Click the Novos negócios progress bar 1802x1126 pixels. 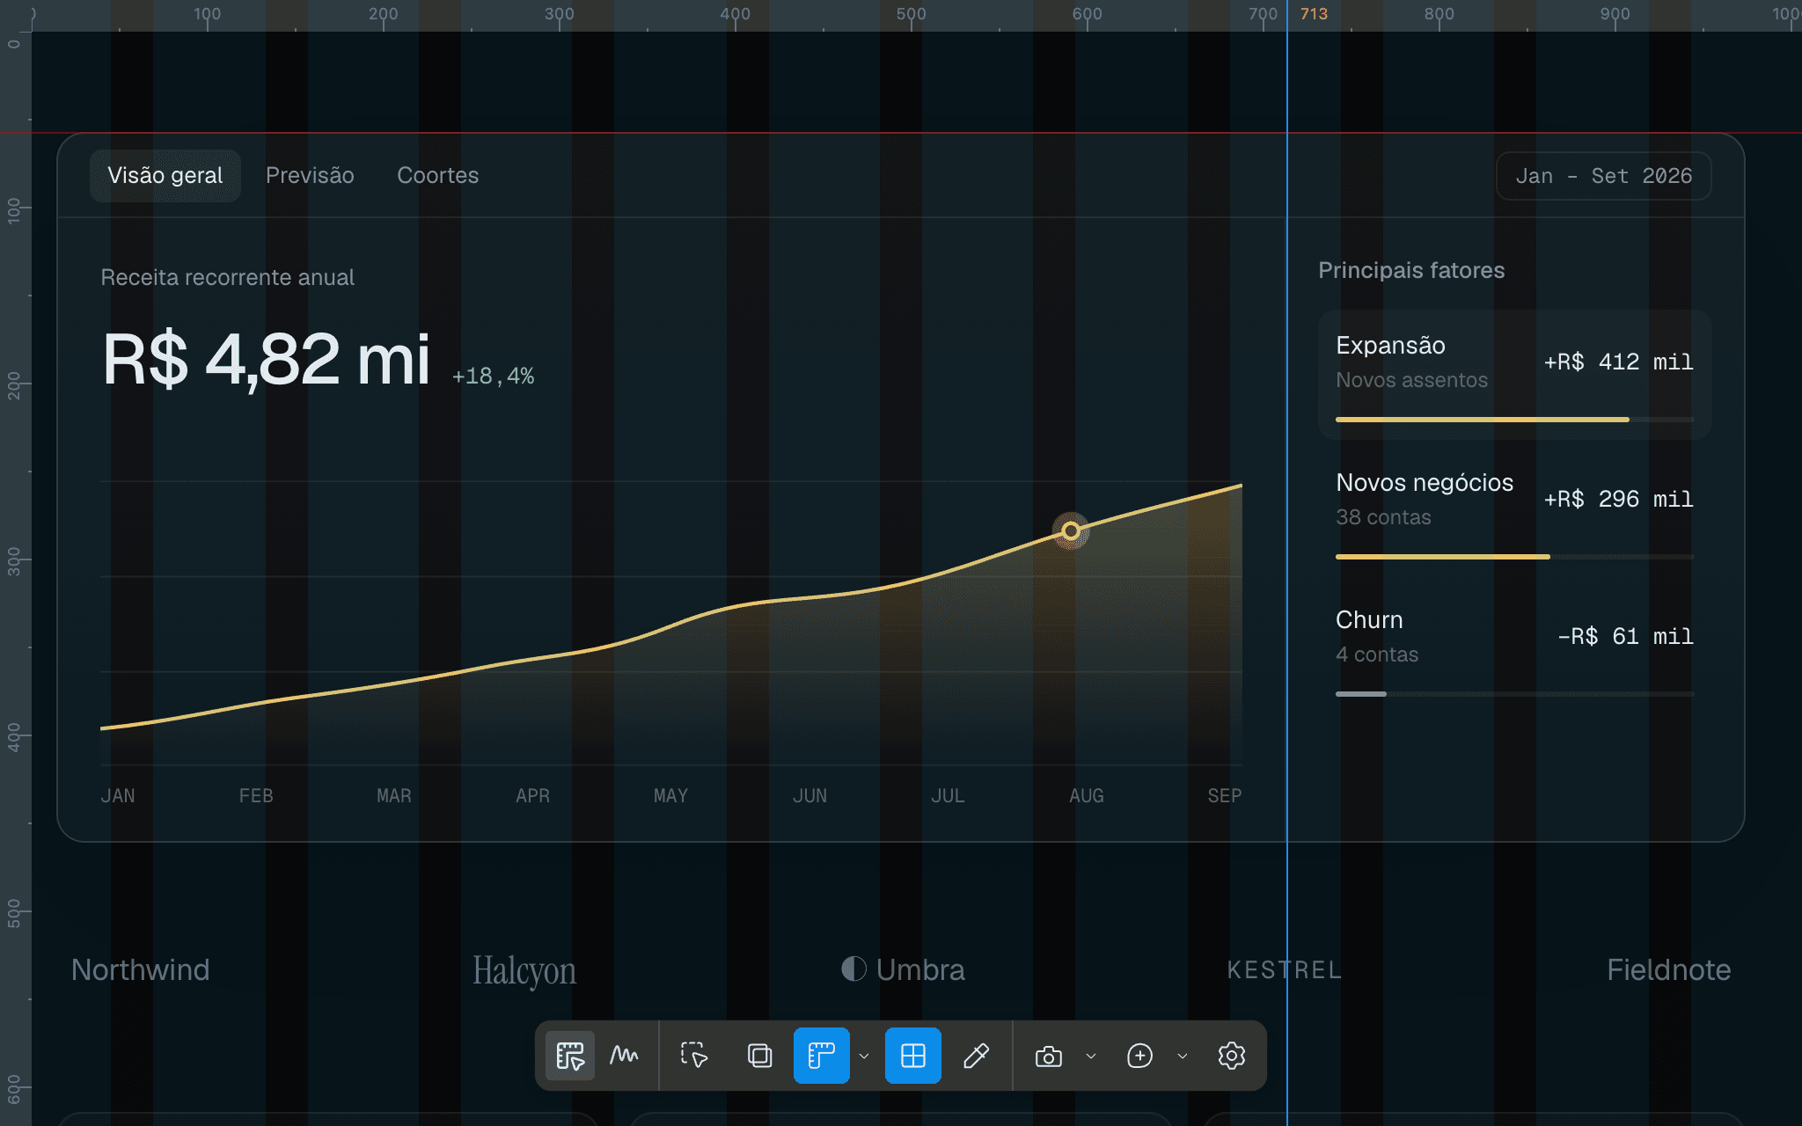tap(1514, 557)
